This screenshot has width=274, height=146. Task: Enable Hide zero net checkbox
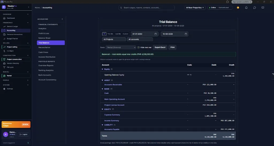pyautogui.click(x=138, y=47)
